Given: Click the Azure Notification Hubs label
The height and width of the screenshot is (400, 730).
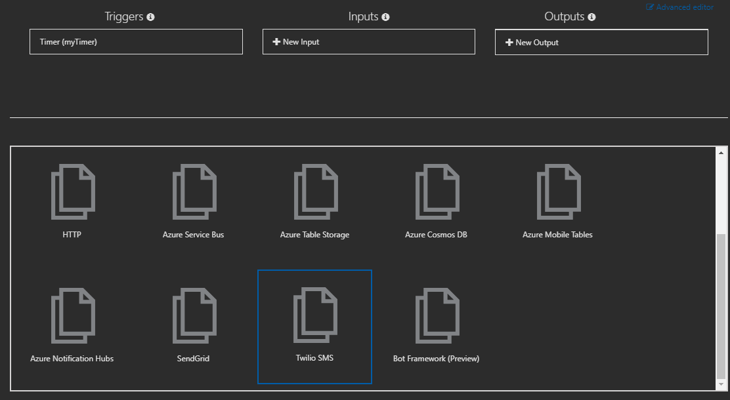Looking at the screenshot, I should 72,359.
